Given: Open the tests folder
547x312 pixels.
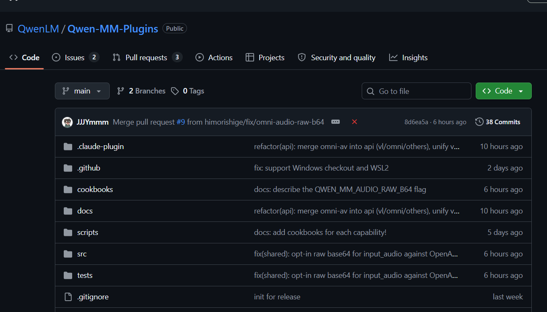Looking at the screenshot, I should coord(85,275).
